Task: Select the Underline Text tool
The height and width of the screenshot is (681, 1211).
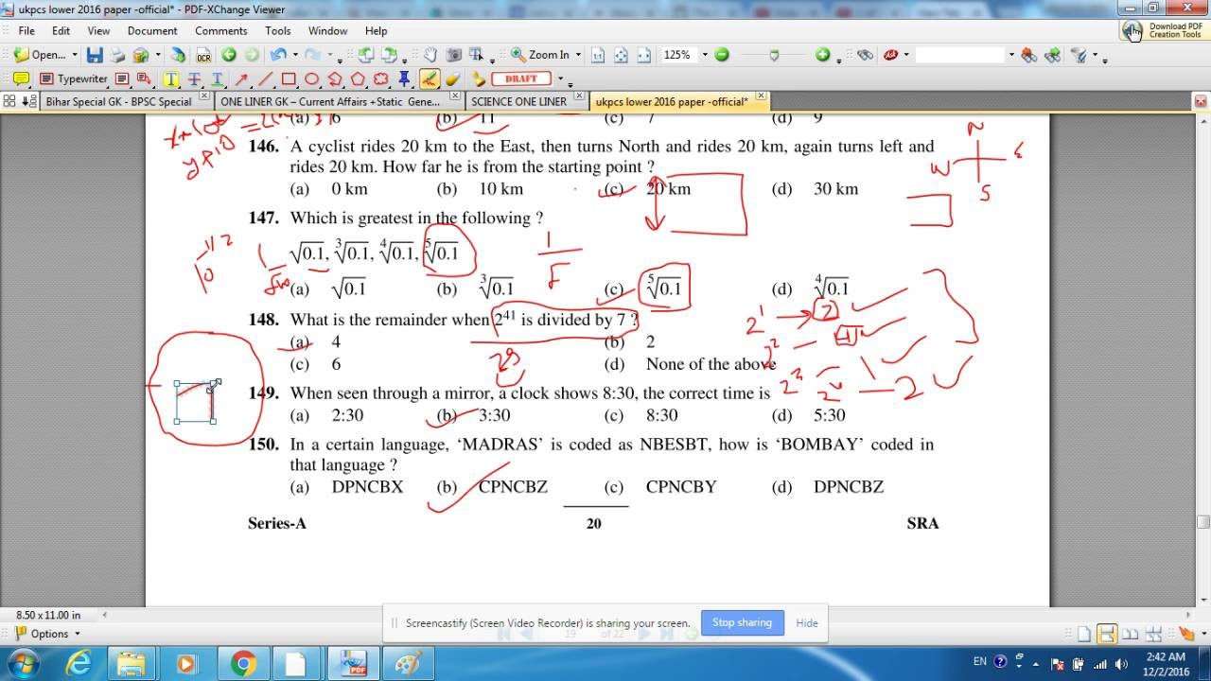Action: pos(217,79)
